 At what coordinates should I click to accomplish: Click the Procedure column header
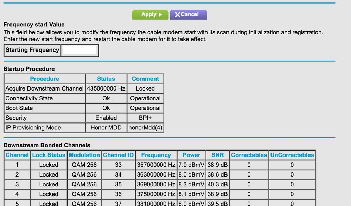coord(44,79)
